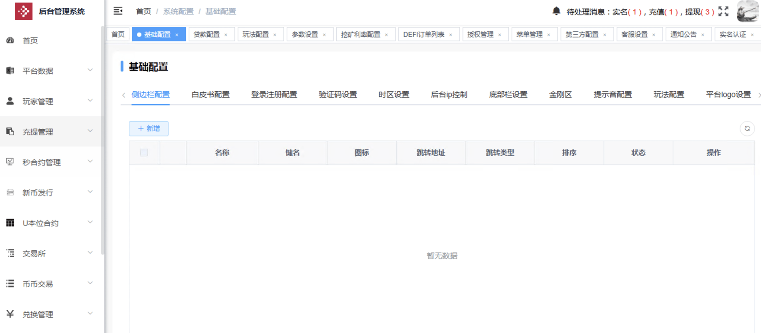Expand the 兑换管理 sidebar menu

click(90, 313)
